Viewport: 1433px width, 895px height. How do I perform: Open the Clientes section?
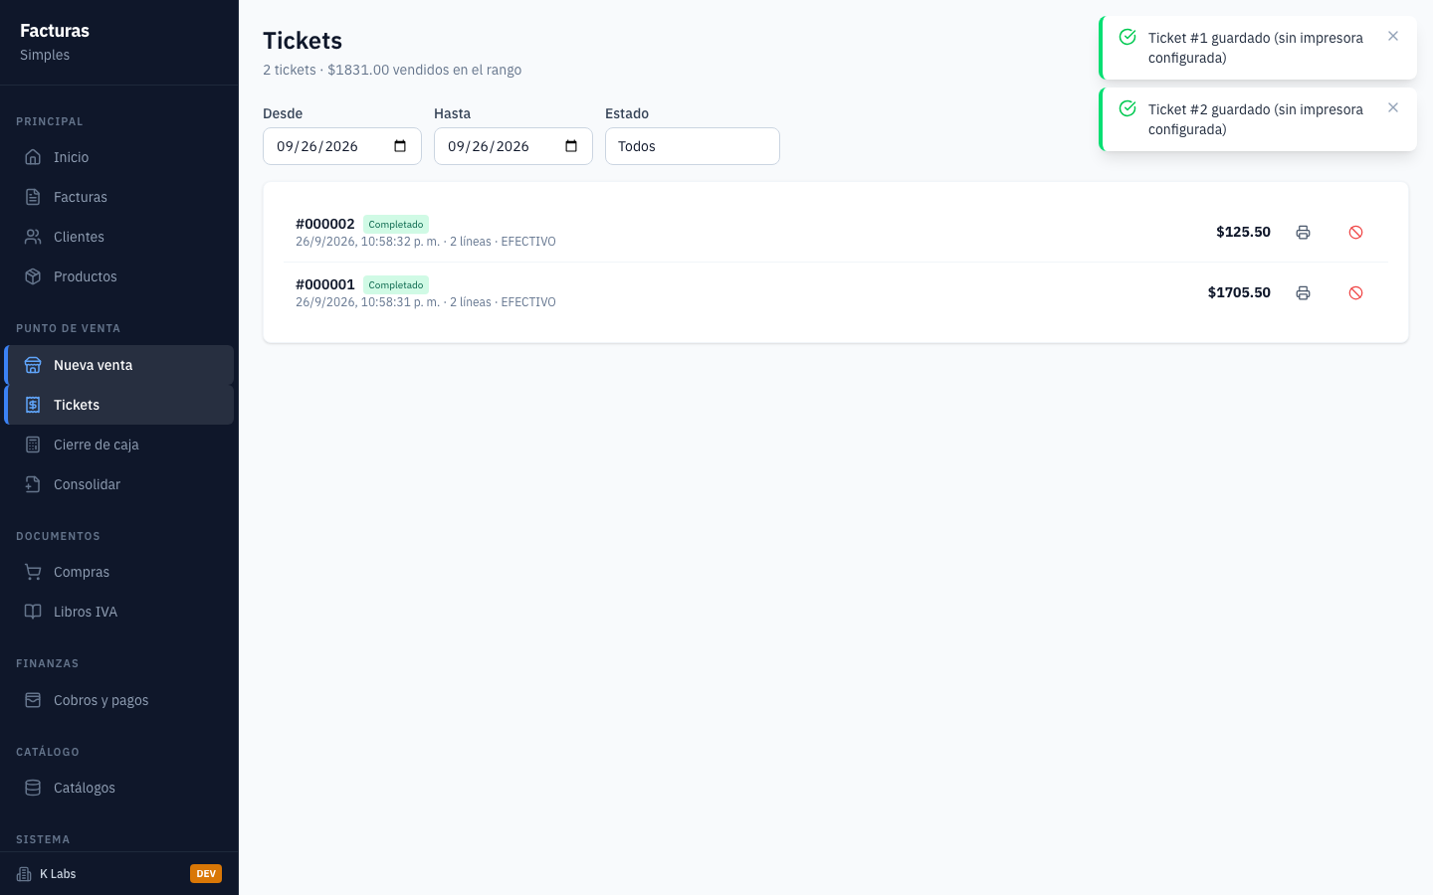click(119, 237)
